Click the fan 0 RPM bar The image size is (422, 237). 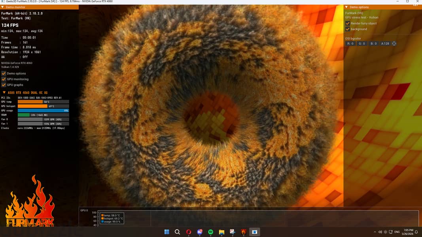[44, 119]
